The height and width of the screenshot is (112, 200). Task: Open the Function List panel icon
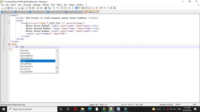point(90,8)
